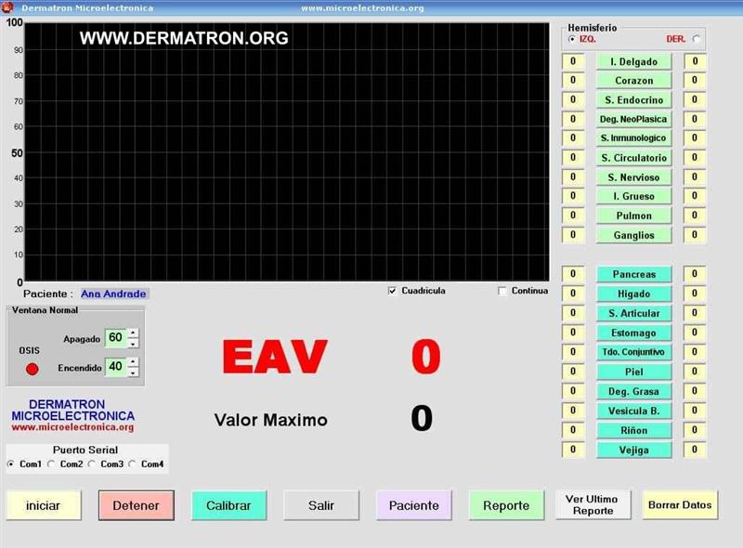Click the Dermatron app icon in title bar
This screenshot has height=548, width=743.
[8, 7]
